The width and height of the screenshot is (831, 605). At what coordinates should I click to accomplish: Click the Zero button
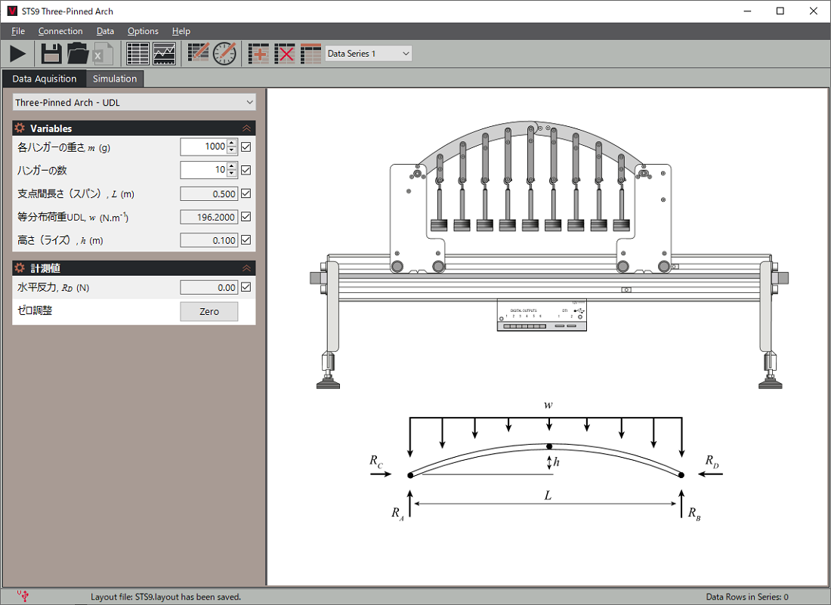(209, 311)
